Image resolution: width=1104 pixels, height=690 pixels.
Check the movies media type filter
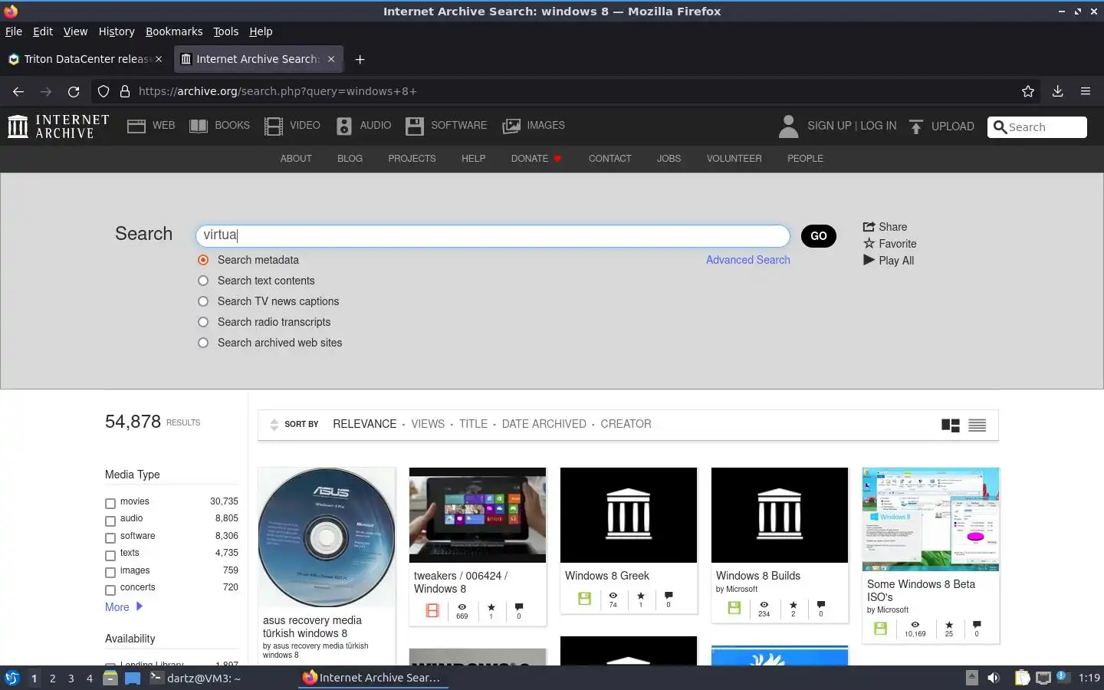pyautogui.click(x=110, y=504)
